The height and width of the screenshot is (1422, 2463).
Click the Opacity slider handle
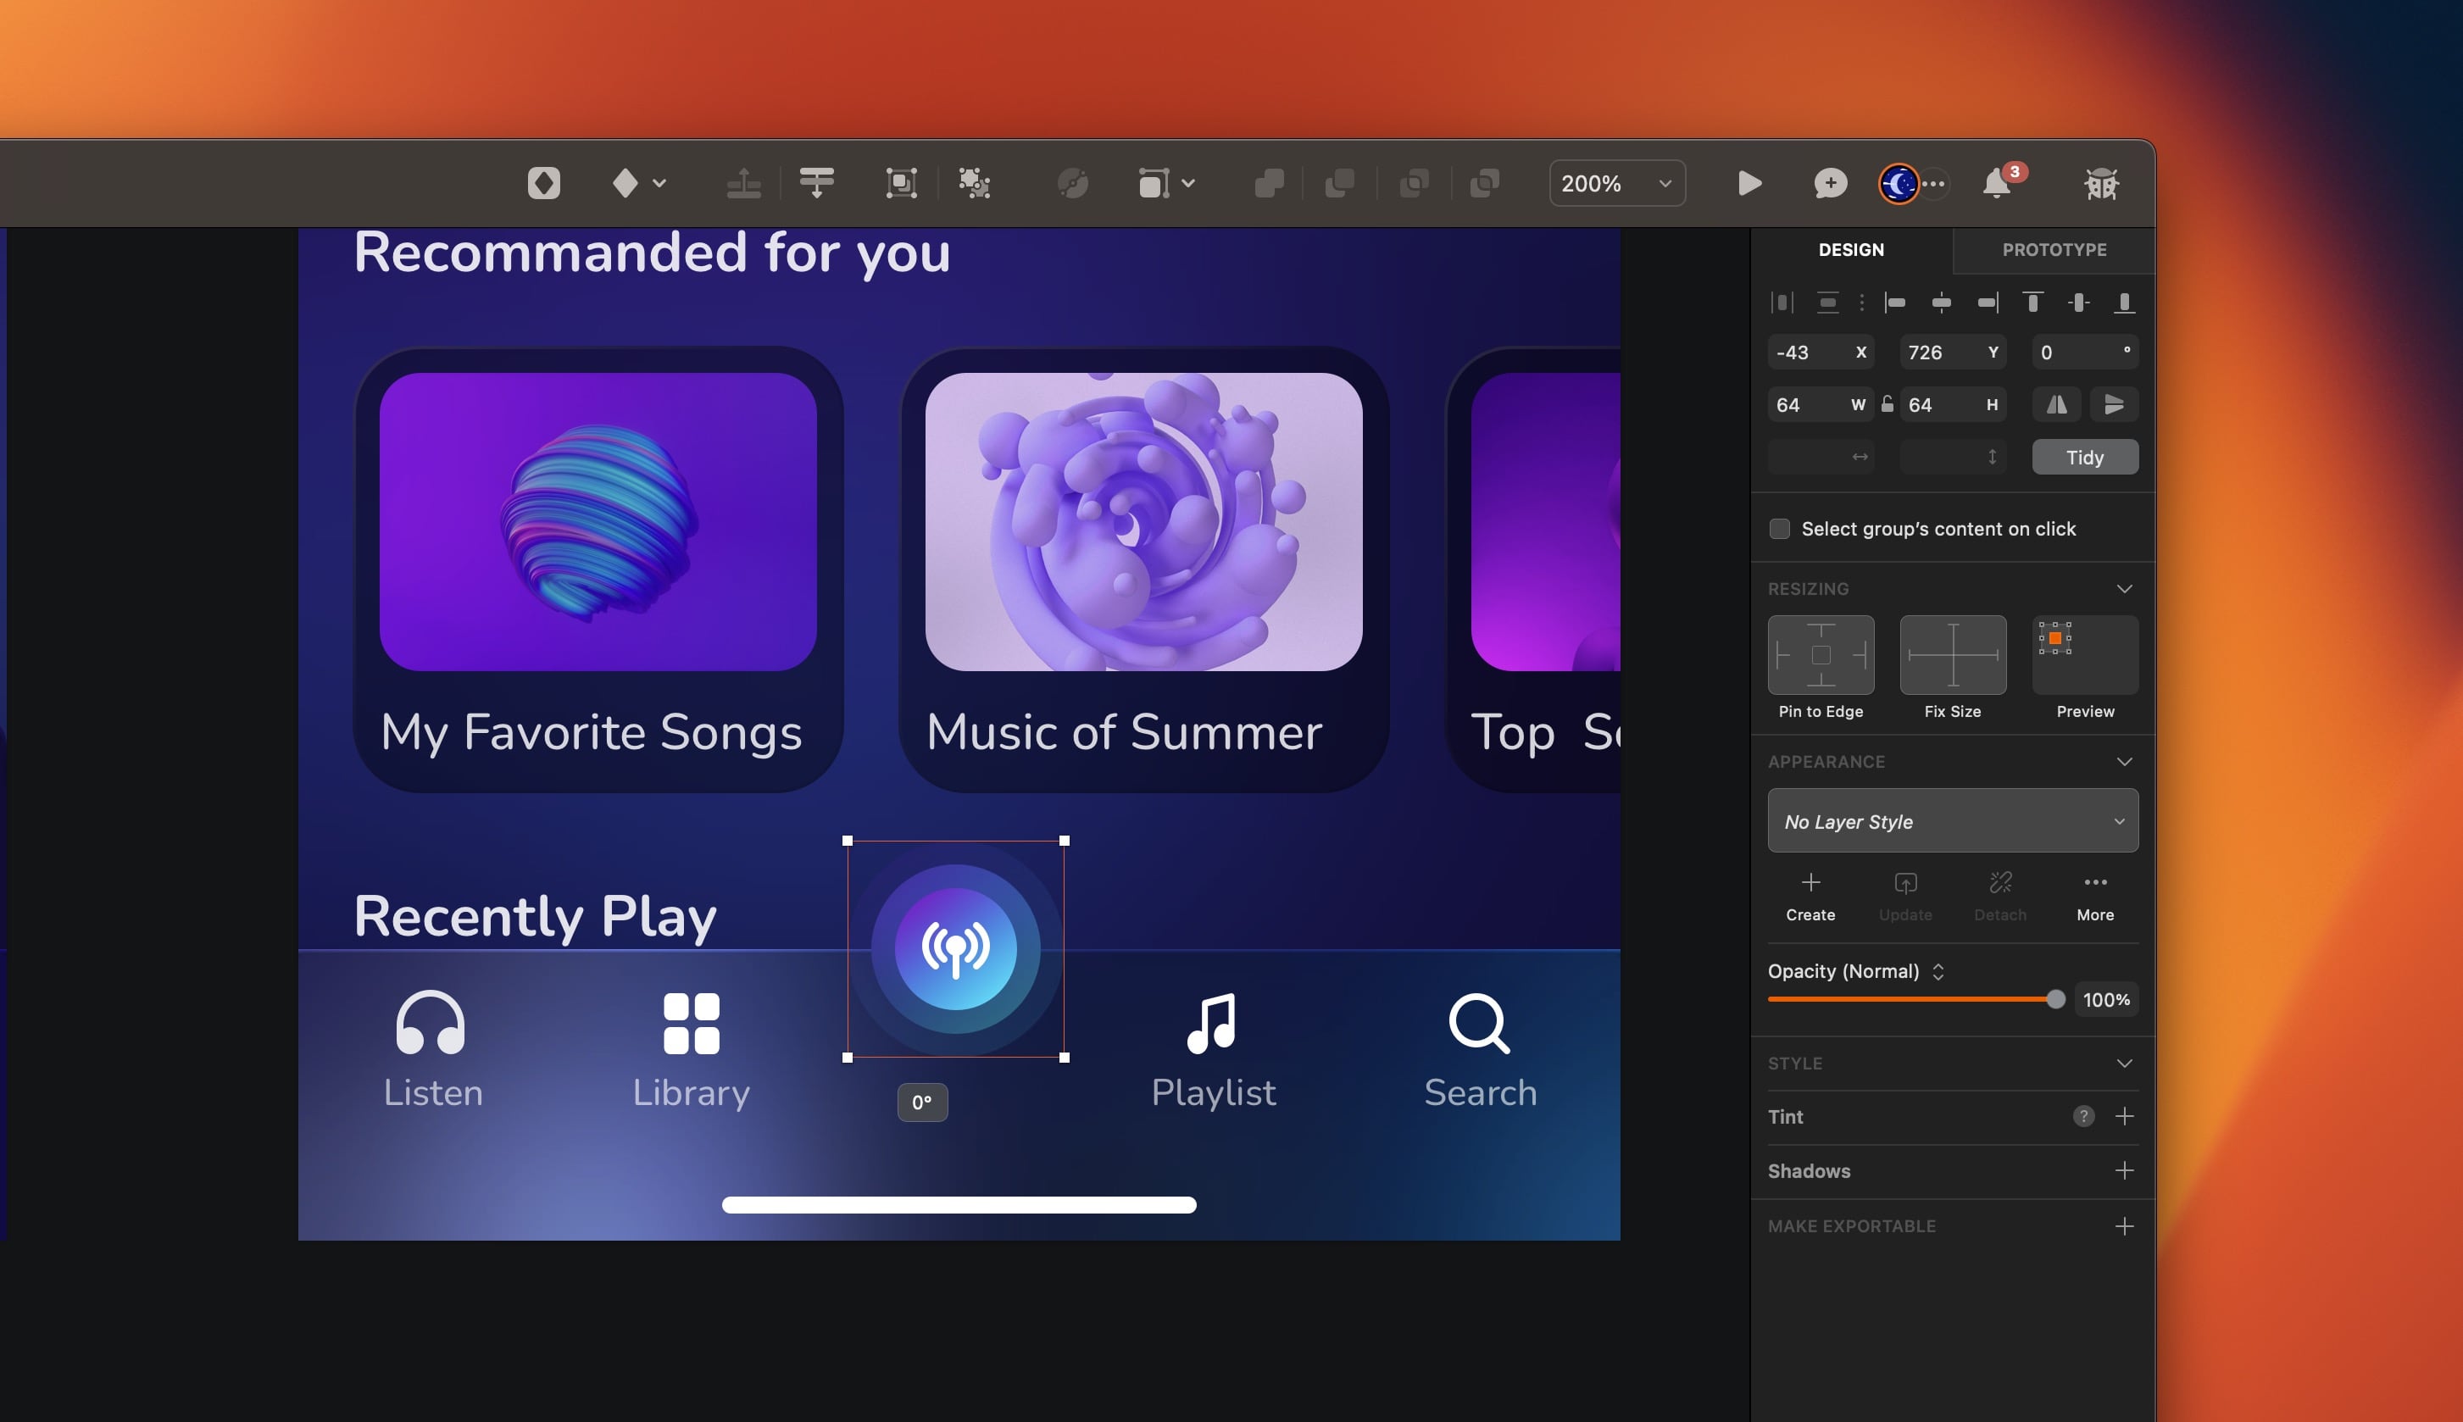2056,999
